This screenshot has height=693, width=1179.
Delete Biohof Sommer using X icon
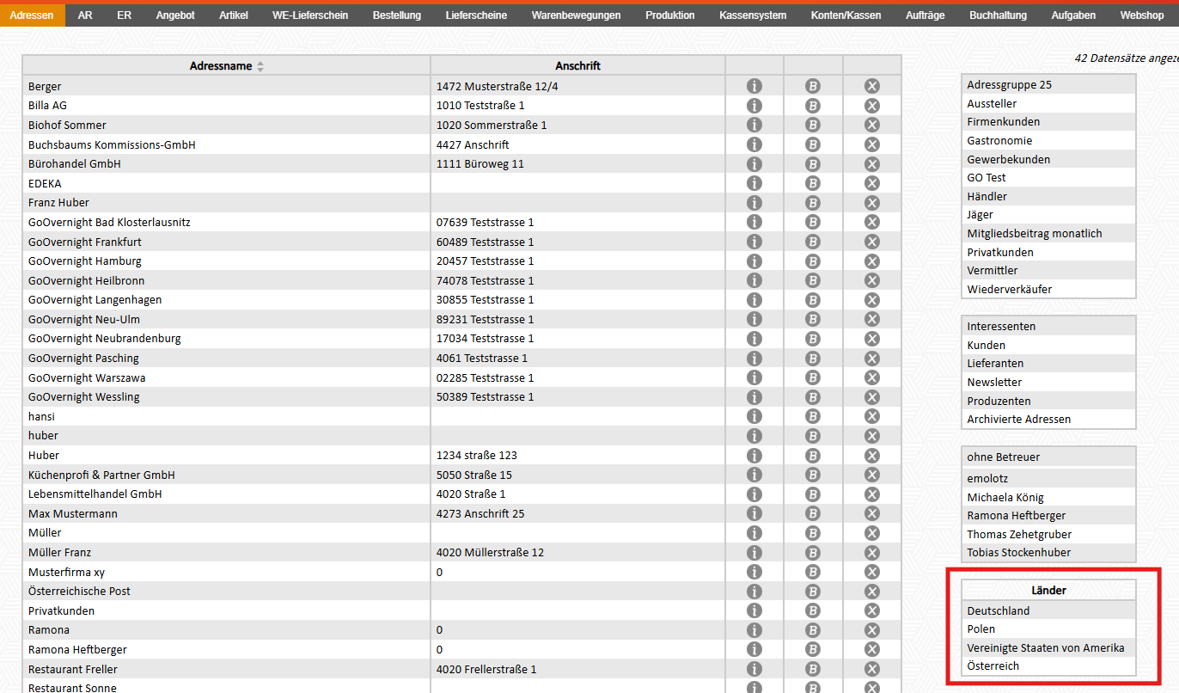pyautogui.click(x=871, y=125)
